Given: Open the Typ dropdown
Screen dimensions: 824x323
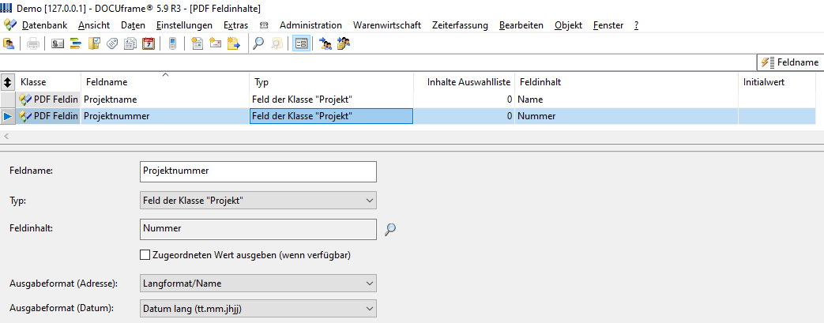Looking at the screenshot, I should (258, 200).
